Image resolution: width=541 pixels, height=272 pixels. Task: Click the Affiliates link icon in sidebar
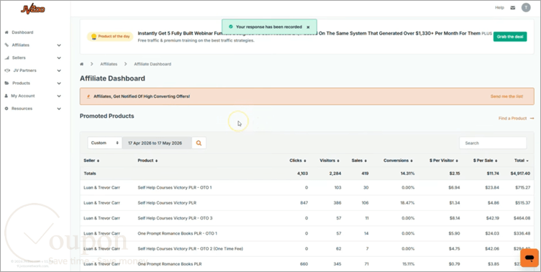pos(6,45)
